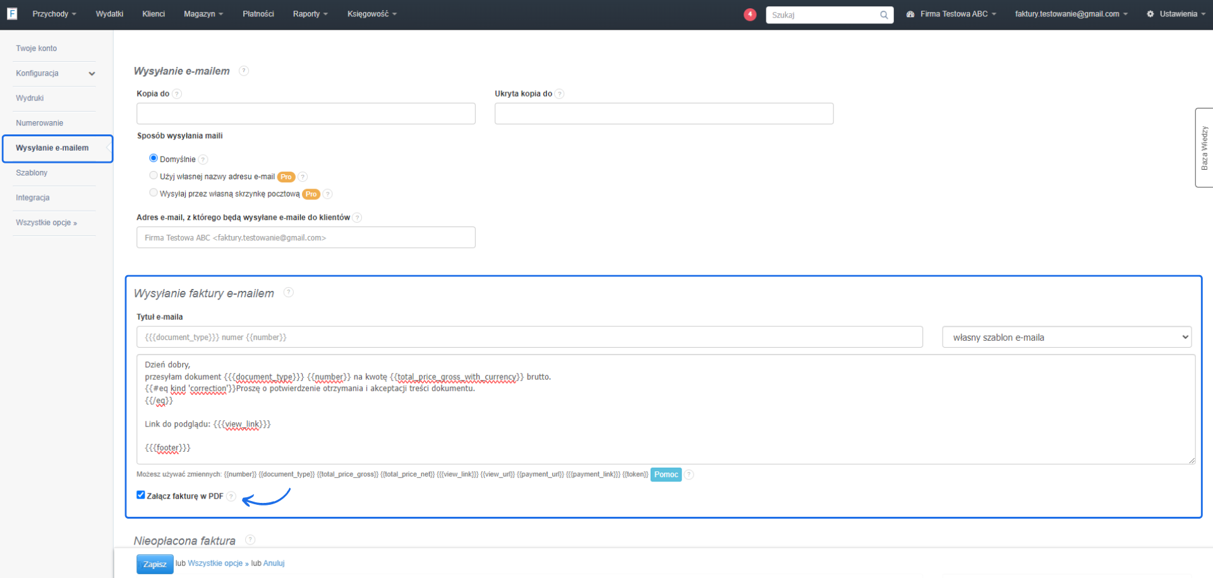Screen dimensions: 1213x578
Task: Open the red notifications badge showing 4
Action: coord(750,14)
